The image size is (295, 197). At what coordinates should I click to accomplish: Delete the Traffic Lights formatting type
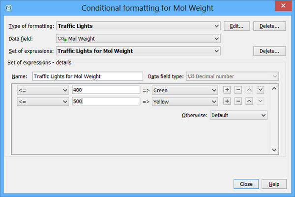[269, 26]
